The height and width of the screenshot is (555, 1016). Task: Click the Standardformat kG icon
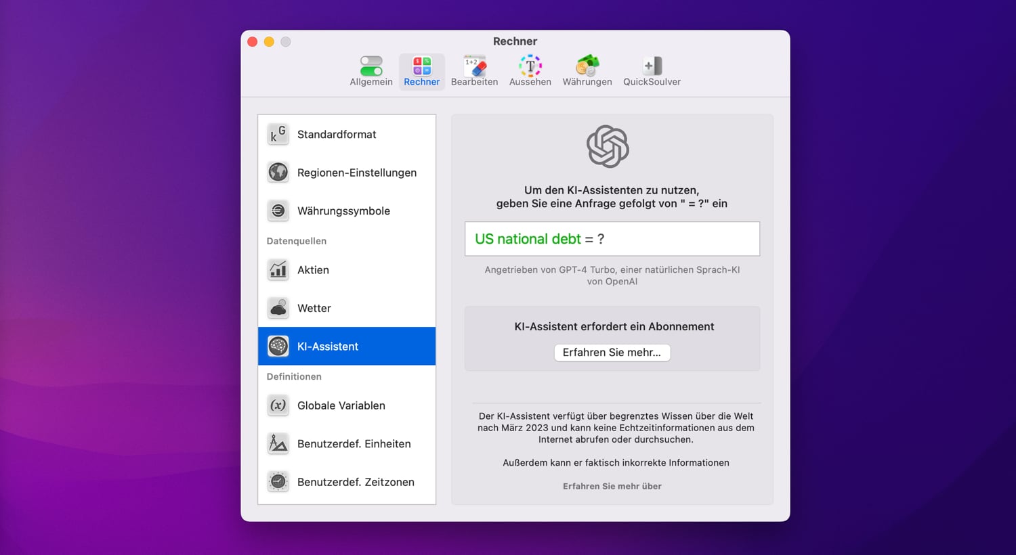(278, 134)
